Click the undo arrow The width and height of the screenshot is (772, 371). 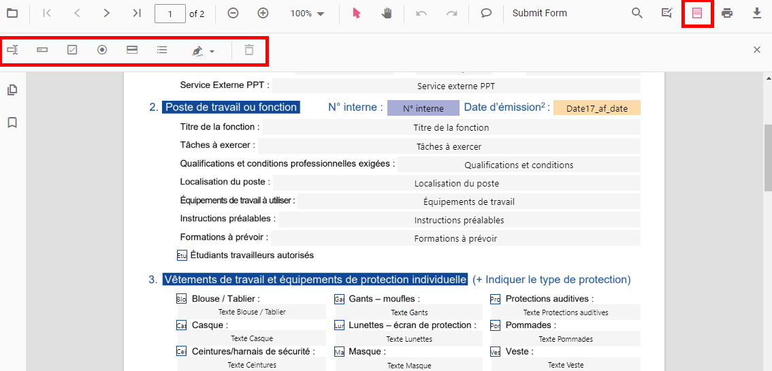coord(421,14)
